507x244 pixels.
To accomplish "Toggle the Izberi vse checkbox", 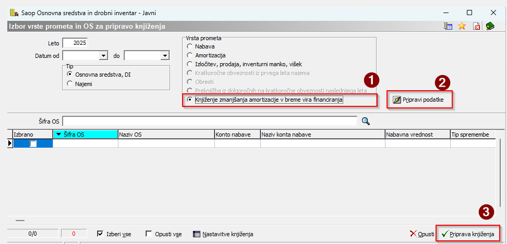I will pos(101,234).
